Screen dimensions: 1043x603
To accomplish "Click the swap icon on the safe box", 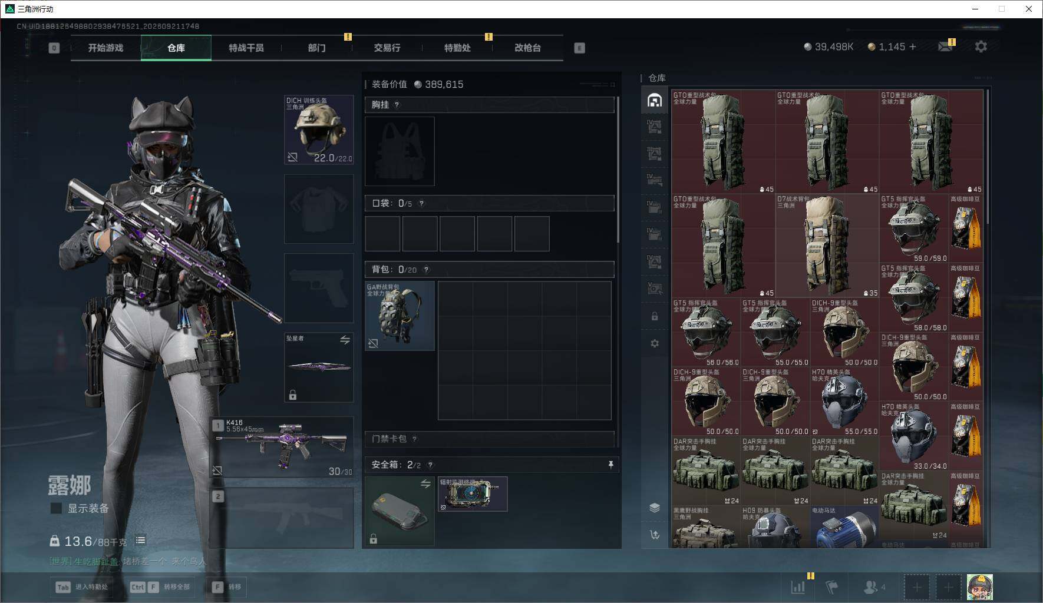I will pos(425,483).
